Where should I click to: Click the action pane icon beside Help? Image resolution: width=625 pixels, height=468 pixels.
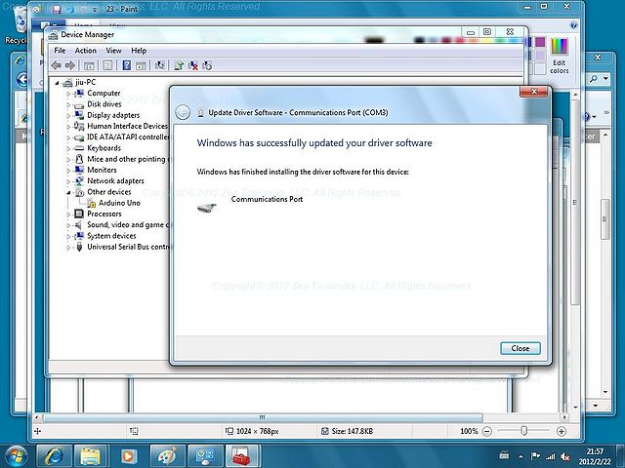pyautogui.click(x=141, y=65)
